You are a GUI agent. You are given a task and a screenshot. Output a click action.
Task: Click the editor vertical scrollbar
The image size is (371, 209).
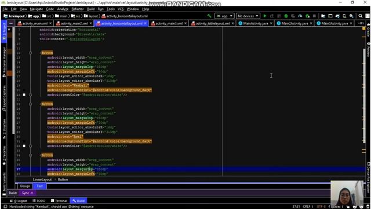point(364,95)
